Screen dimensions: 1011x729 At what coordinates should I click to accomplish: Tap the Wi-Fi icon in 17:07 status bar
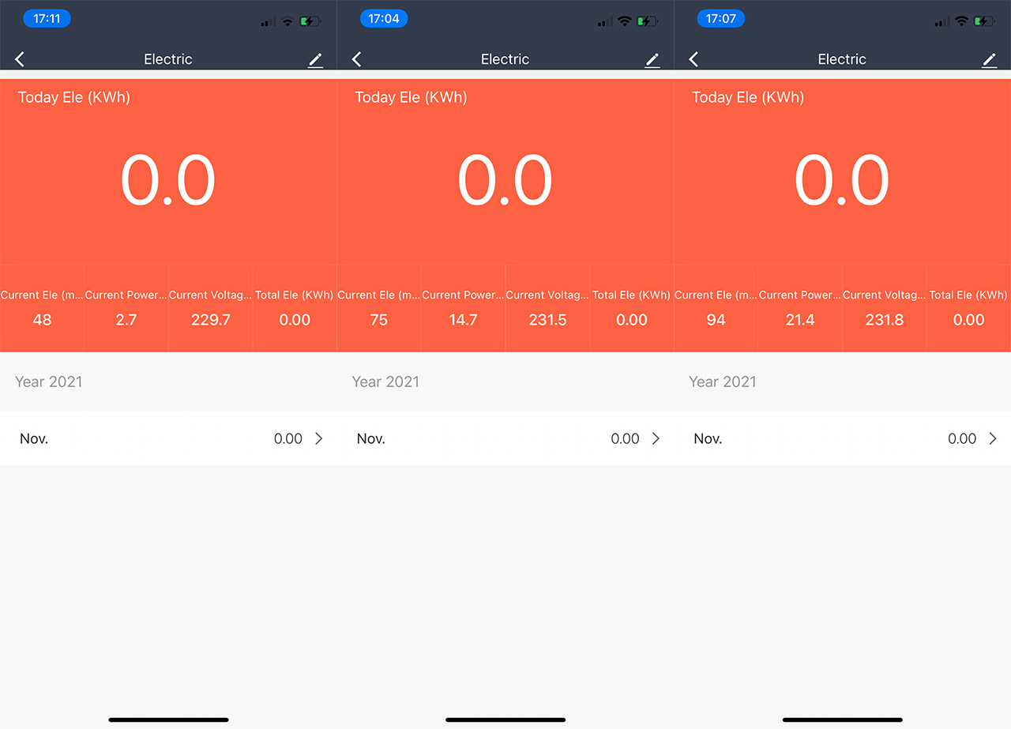[961, 21]
